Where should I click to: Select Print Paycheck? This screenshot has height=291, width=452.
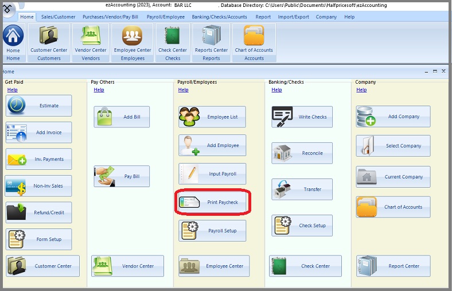point(212,202)
